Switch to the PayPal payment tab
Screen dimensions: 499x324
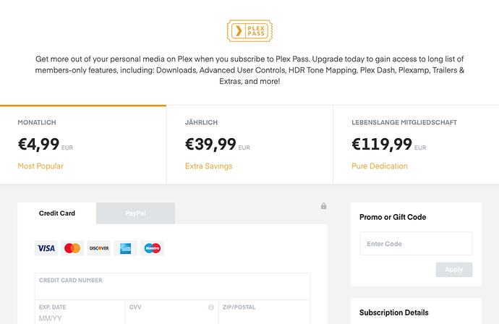[136, 213]
